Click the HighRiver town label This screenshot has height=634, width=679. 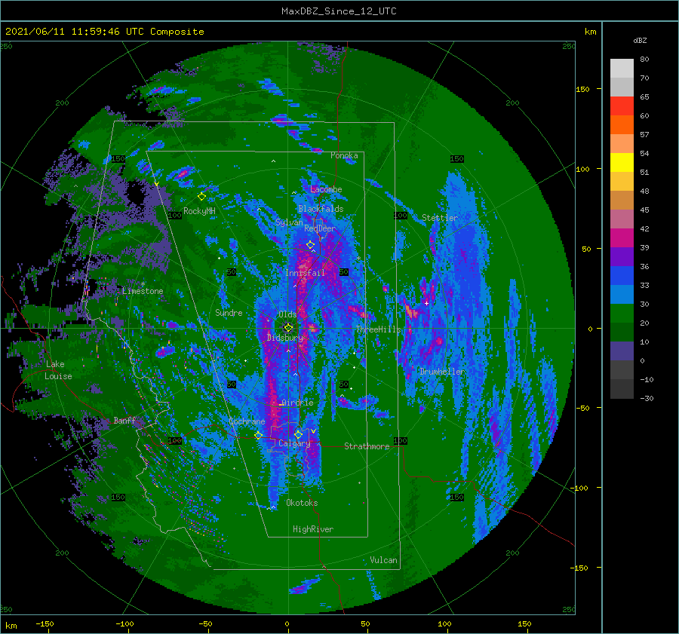[x=313, y=529]
